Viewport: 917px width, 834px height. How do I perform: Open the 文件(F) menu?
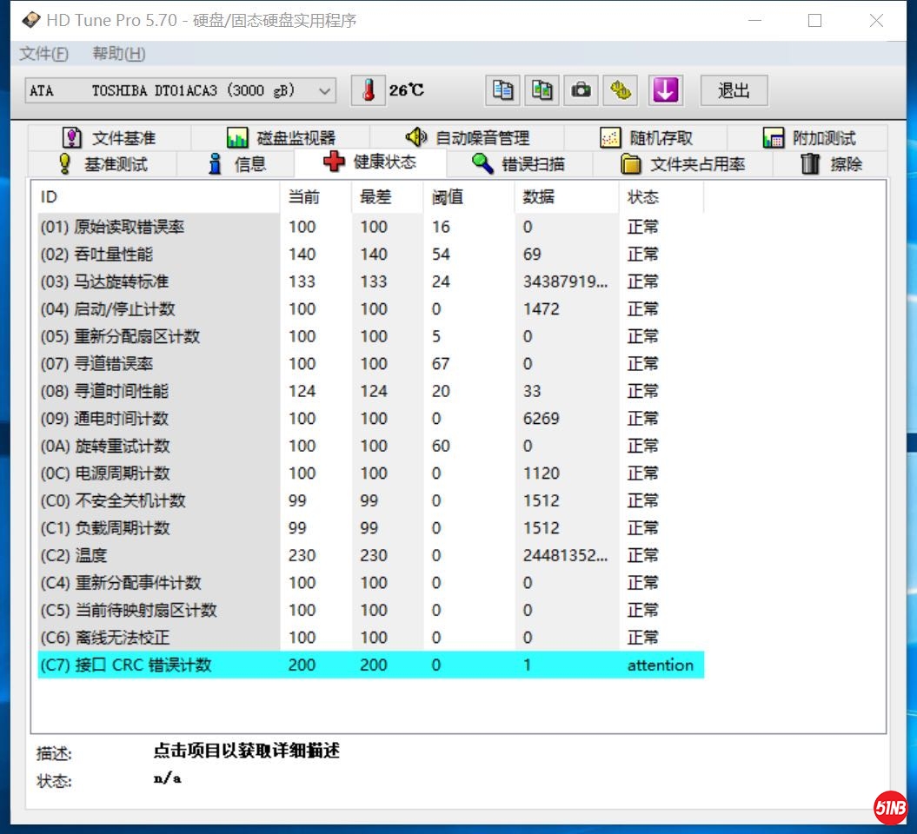tap(44, 54)
